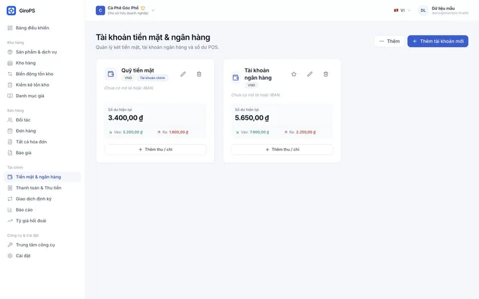479x299 pixels.
Task: Add thu / chi to Tài khoản ngân hàng
Action: coord(282,149)
